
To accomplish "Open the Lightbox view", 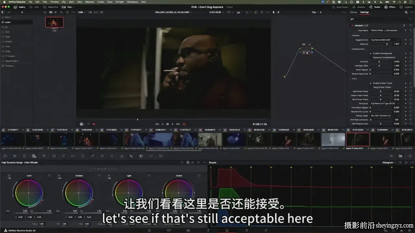I will pyautogui.click(x=406, y=7).
